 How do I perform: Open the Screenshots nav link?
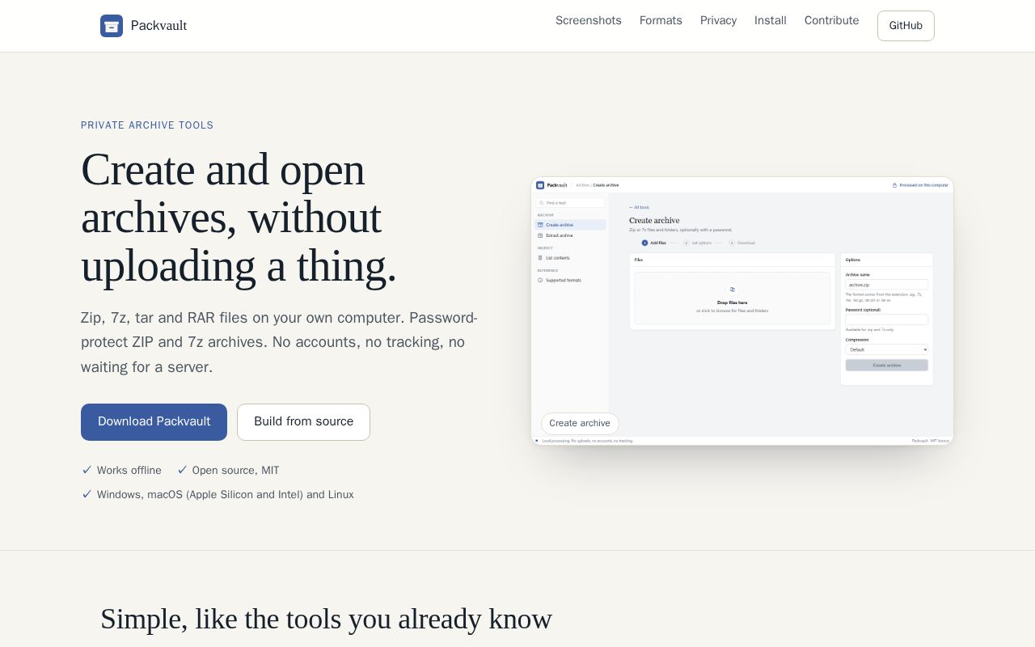point(589,20)
